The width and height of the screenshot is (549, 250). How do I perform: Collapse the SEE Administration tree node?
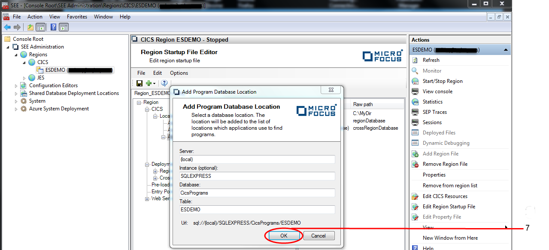9,47
